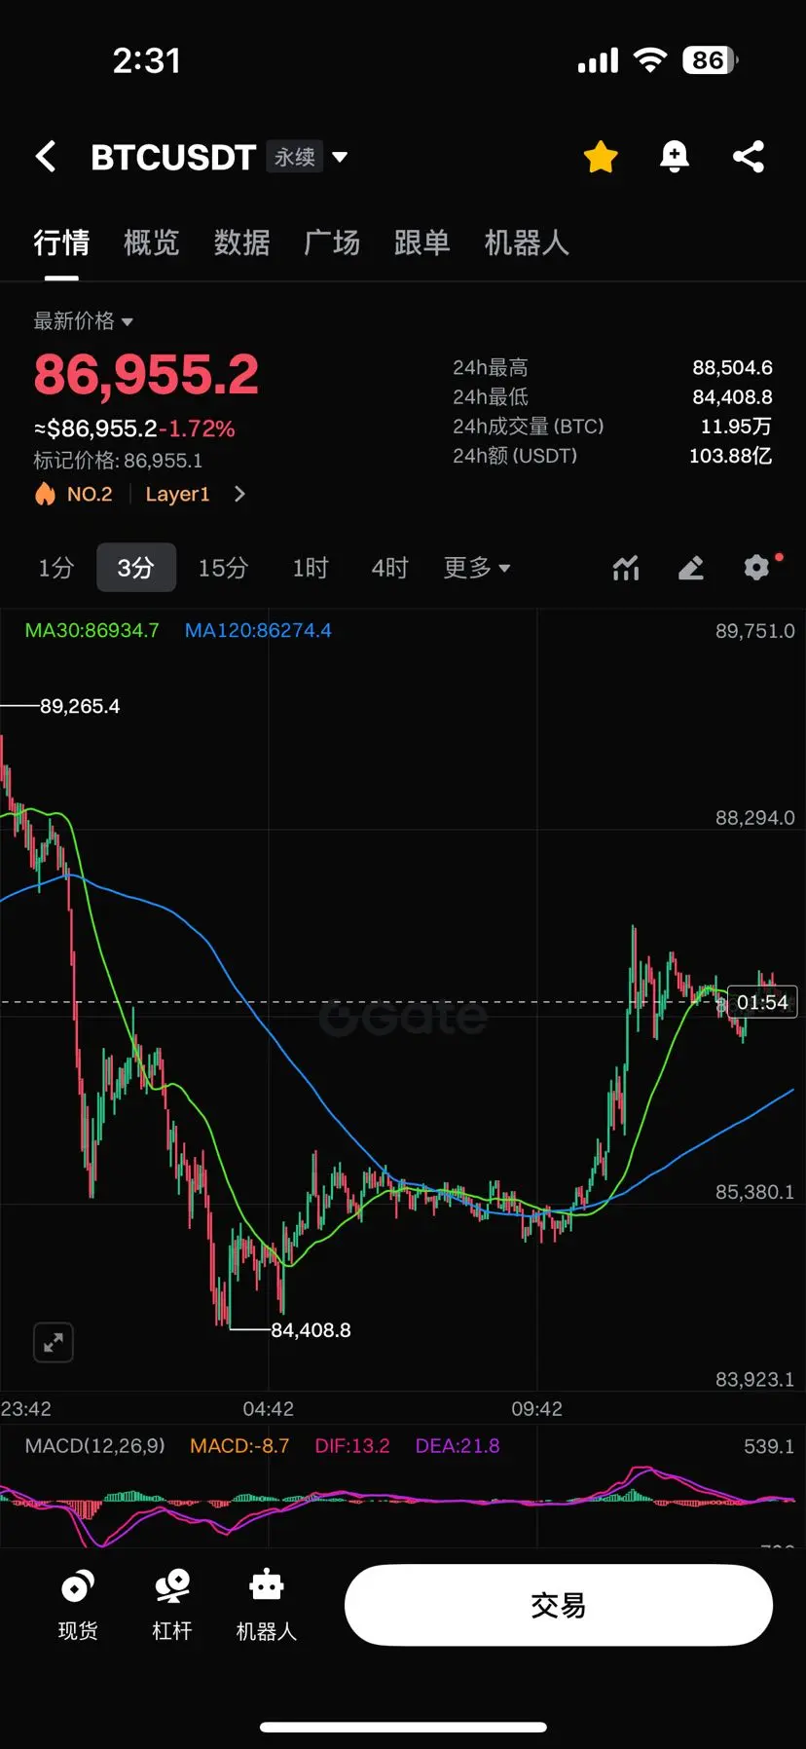Tap the 23:42 time axis label
Viewport: 806px width, 1749px height.
click(26, 1409)
